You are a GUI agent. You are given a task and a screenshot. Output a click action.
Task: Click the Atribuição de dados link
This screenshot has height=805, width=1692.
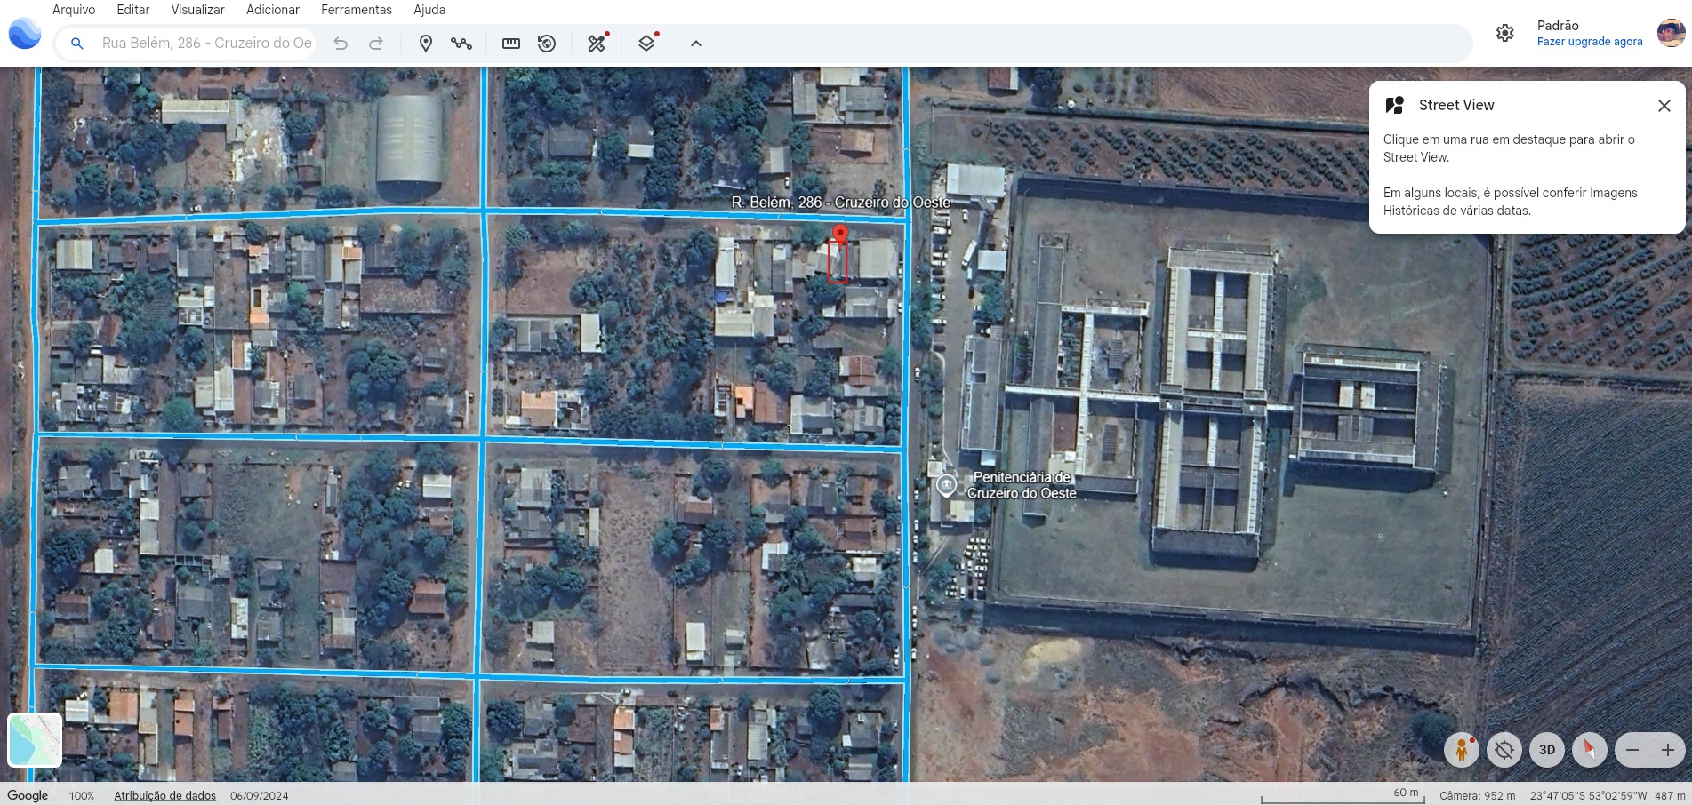tap(165, 795)
